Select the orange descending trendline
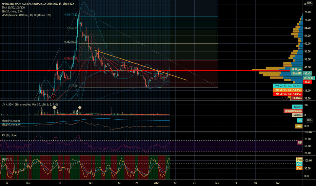 click(141, 65)
